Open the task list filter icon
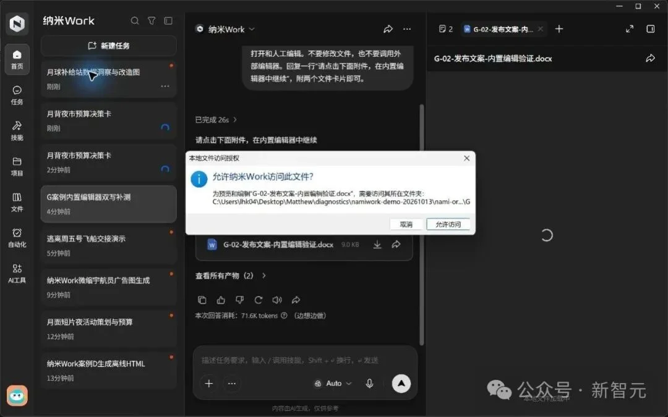Image resolution: width=668 pixels, height=417 pixels. tap(152, 21)
